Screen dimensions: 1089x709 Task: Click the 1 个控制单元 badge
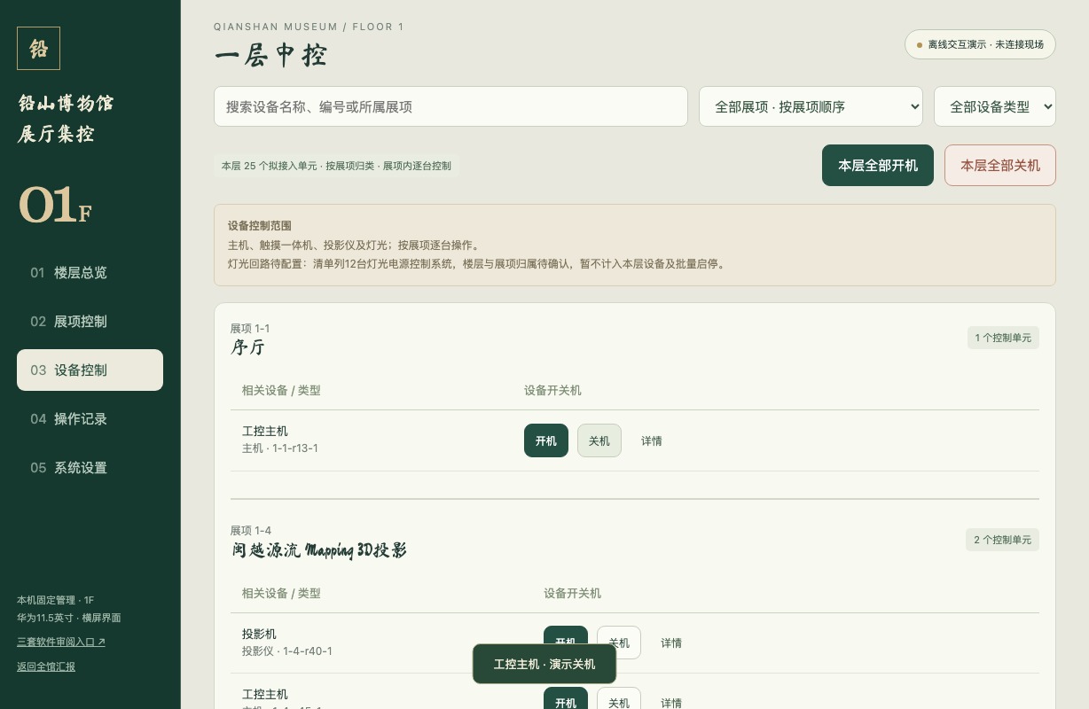click(1003, 338)
